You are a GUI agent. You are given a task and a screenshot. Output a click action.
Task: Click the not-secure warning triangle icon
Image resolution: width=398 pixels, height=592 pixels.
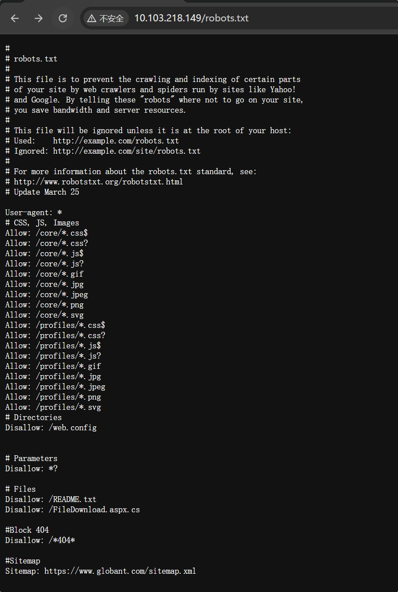[92, 18]
